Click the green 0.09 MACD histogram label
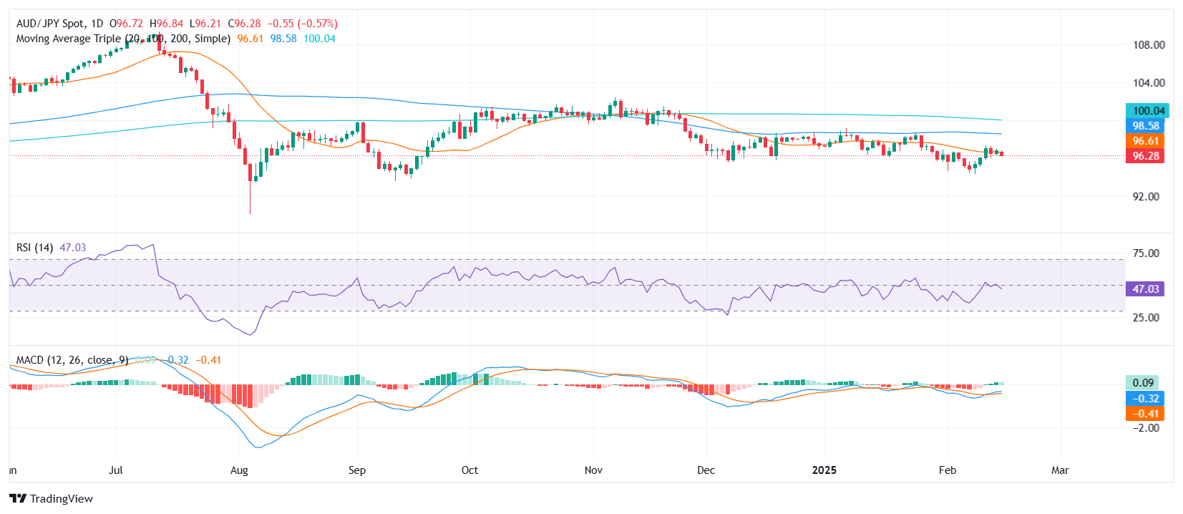This screenshot has height=514, width=1183. (1143, 383)
